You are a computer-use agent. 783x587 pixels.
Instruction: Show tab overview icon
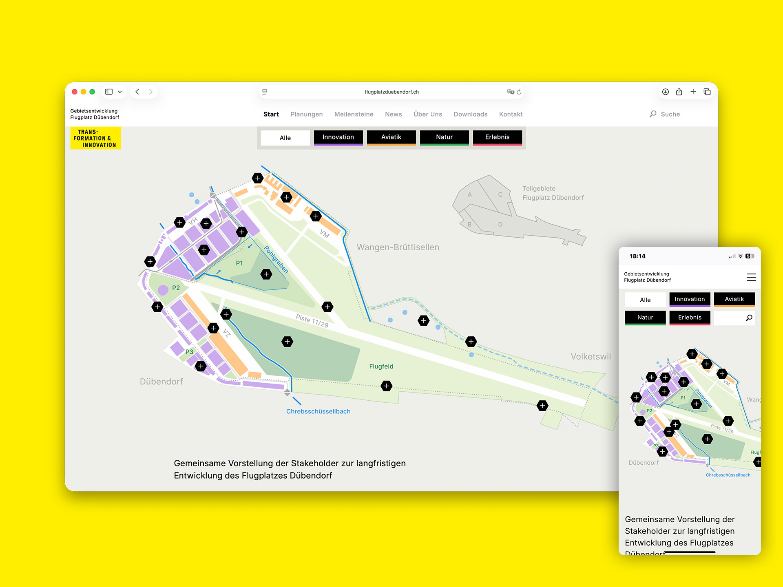click(707, 92)
